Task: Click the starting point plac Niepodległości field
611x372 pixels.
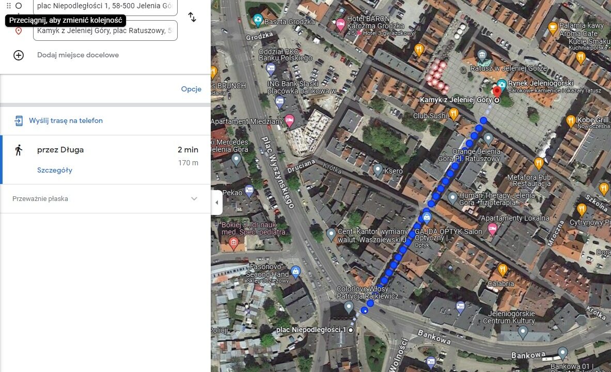Action: coord(105,6)
